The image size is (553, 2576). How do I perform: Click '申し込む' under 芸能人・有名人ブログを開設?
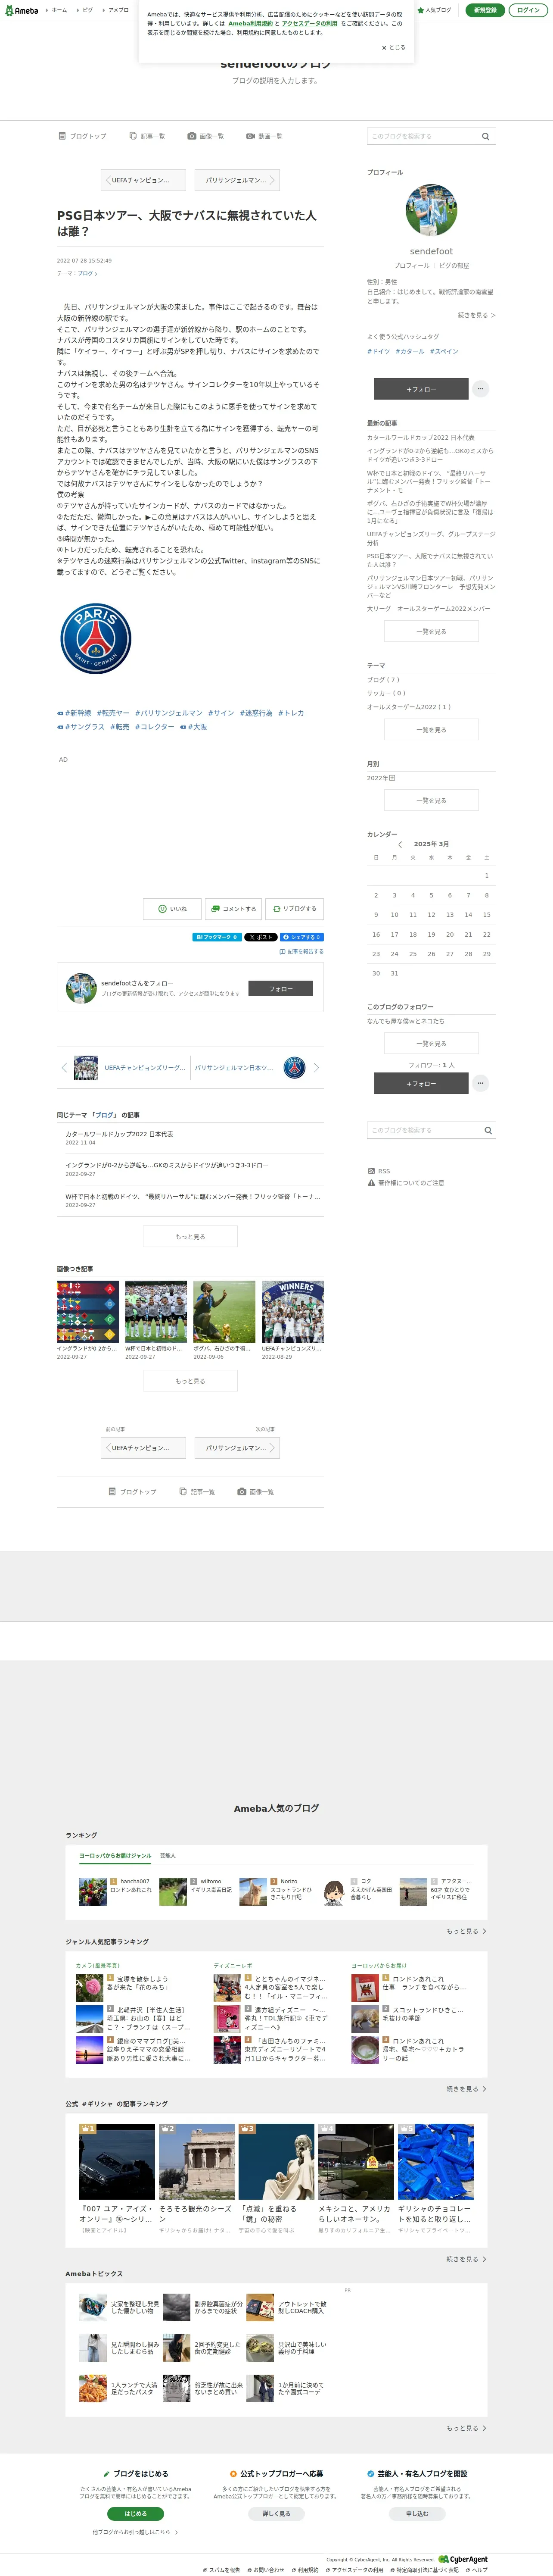tap(416, 2513)
